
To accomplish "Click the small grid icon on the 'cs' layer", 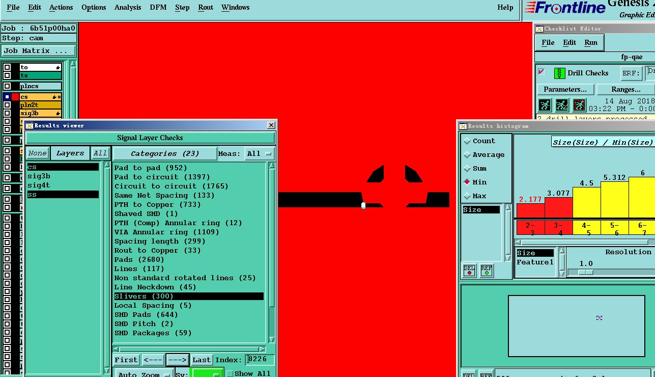I will point(59,97).
